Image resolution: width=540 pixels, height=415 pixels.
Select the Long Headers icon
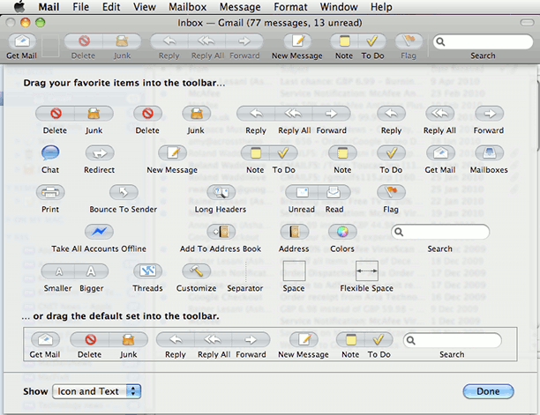click(221, 193)
